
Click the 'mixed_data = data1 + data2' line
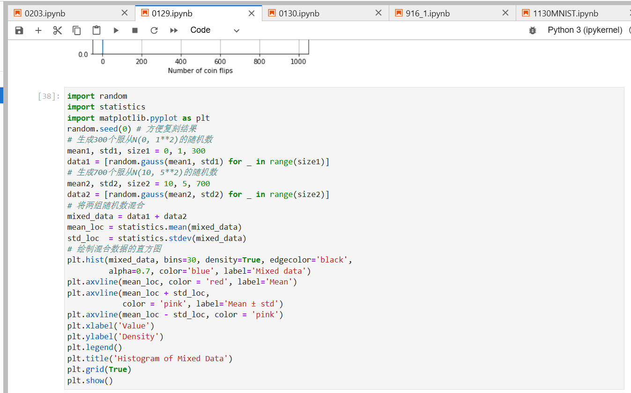pos(127,216)
